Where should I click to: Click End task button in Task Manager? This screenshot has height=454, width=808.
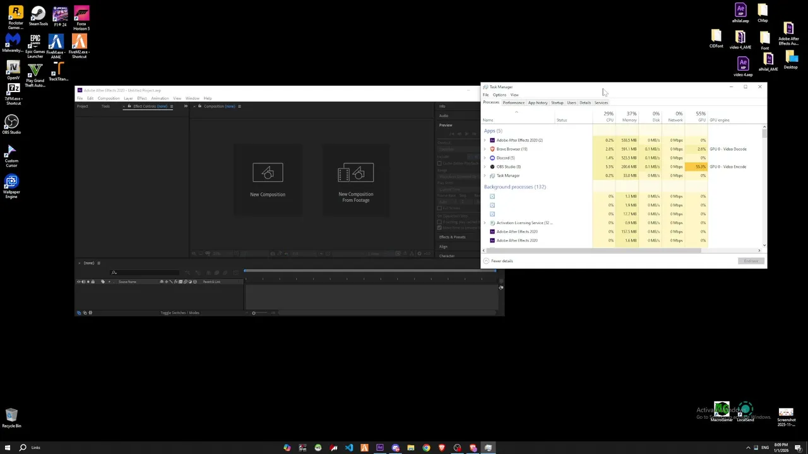[751, 261]
